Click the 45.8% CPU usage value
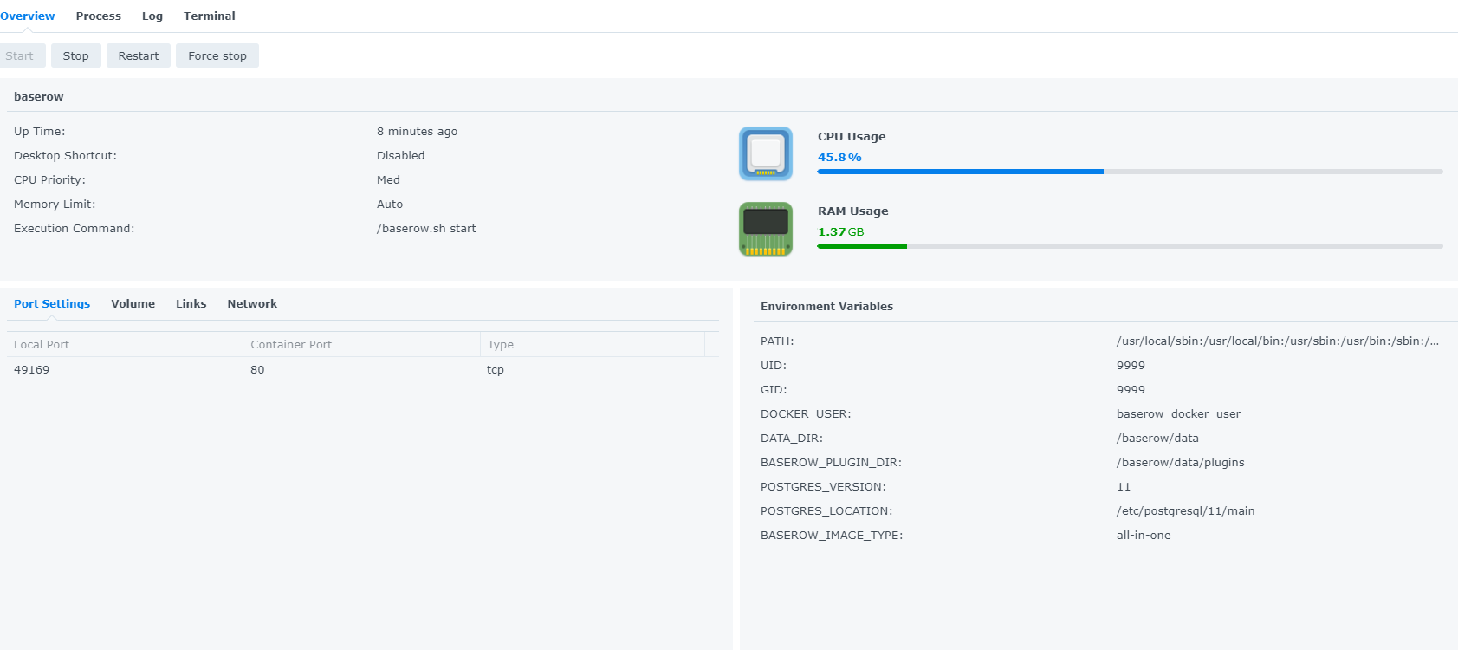 839,157
